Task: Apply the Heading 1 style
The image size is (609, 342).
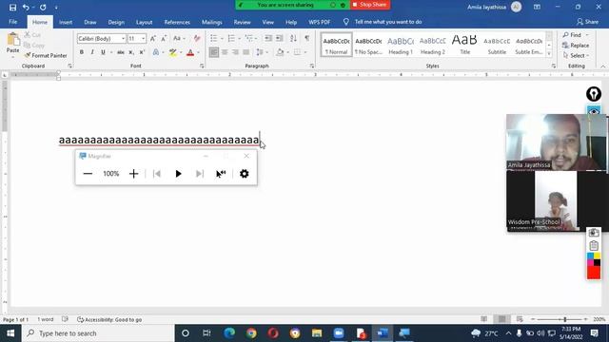Action: point(401,45)
